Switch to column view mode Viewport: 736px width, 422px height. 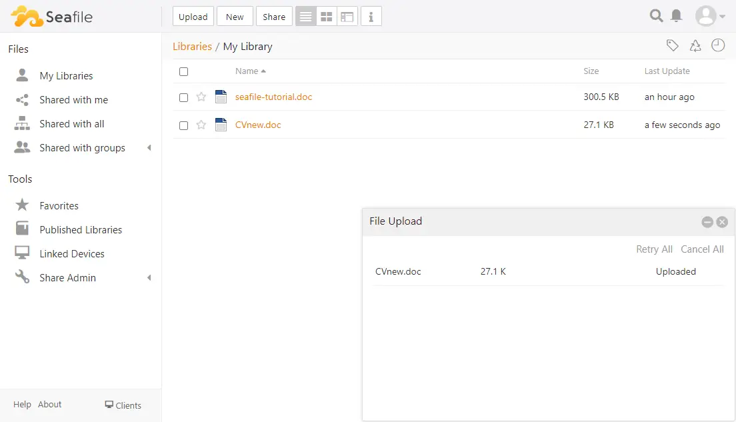[347, 17]
